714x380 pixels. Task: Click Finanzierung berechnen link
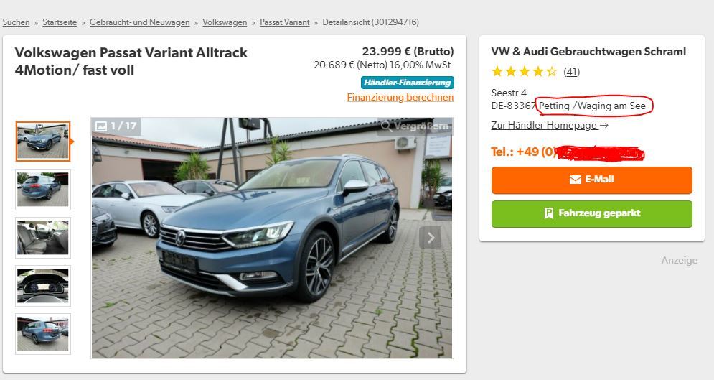click(x=400, y=97)
